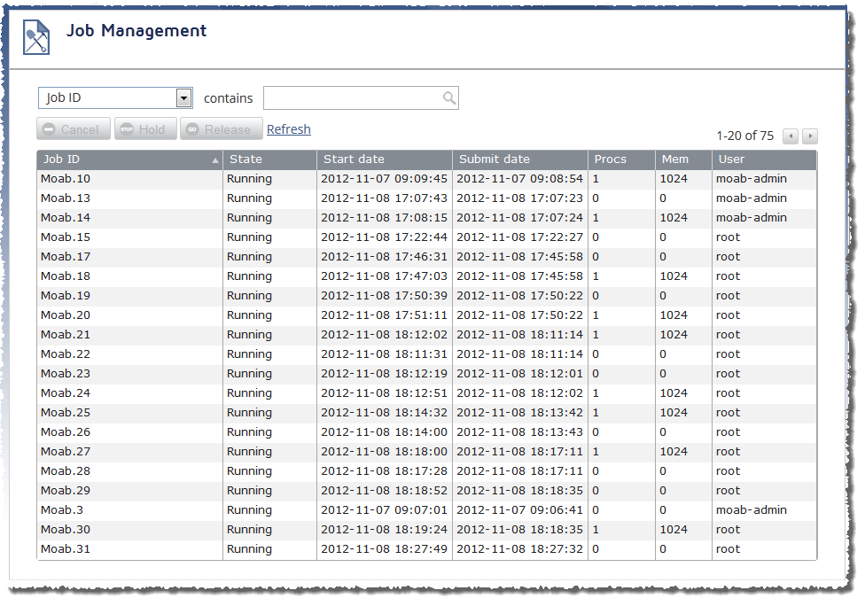Click submit date 2012-11-07 09:08:54
The image size is (865, 606).
[x=519, y=179]
